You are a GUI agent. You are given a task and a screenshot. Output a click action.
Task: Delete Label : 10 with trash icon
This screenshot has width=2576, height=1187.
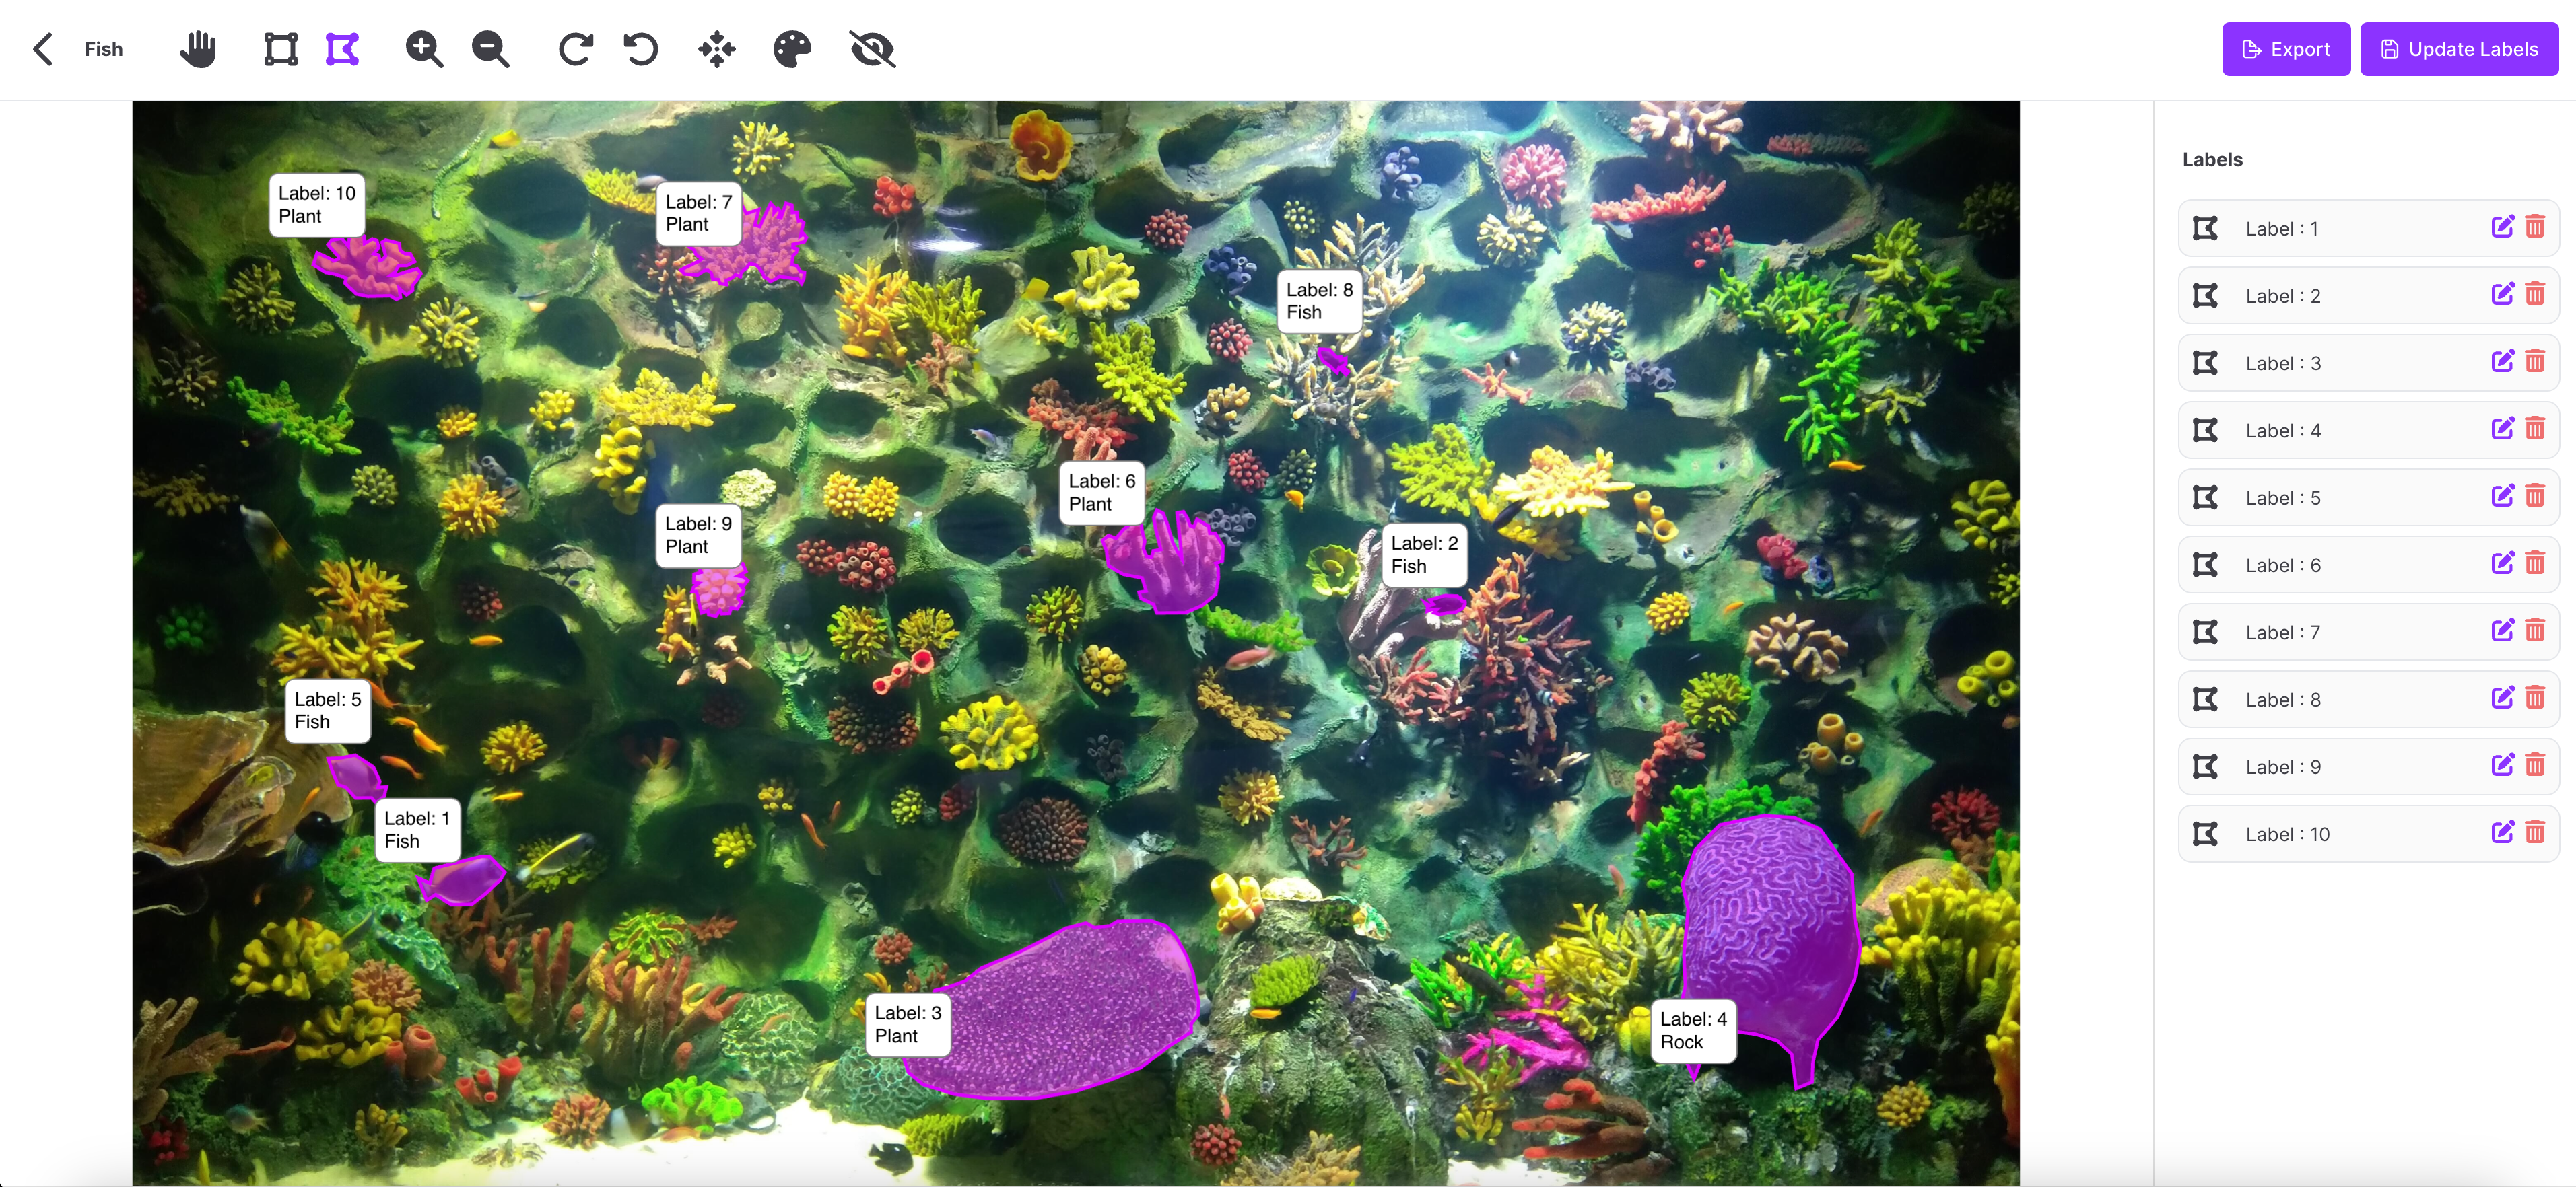coord(2535,832)
